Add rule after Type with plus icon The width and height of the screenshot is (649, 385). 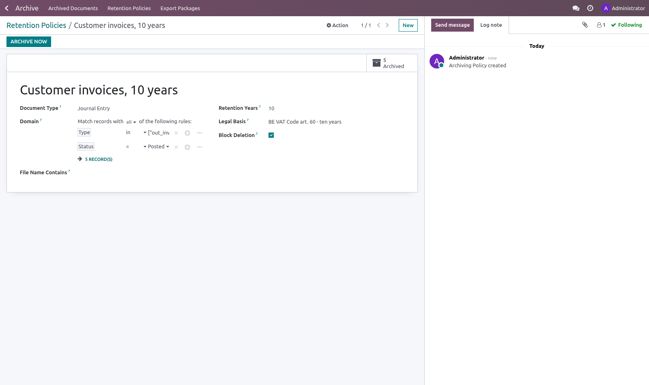click(187, 133)
